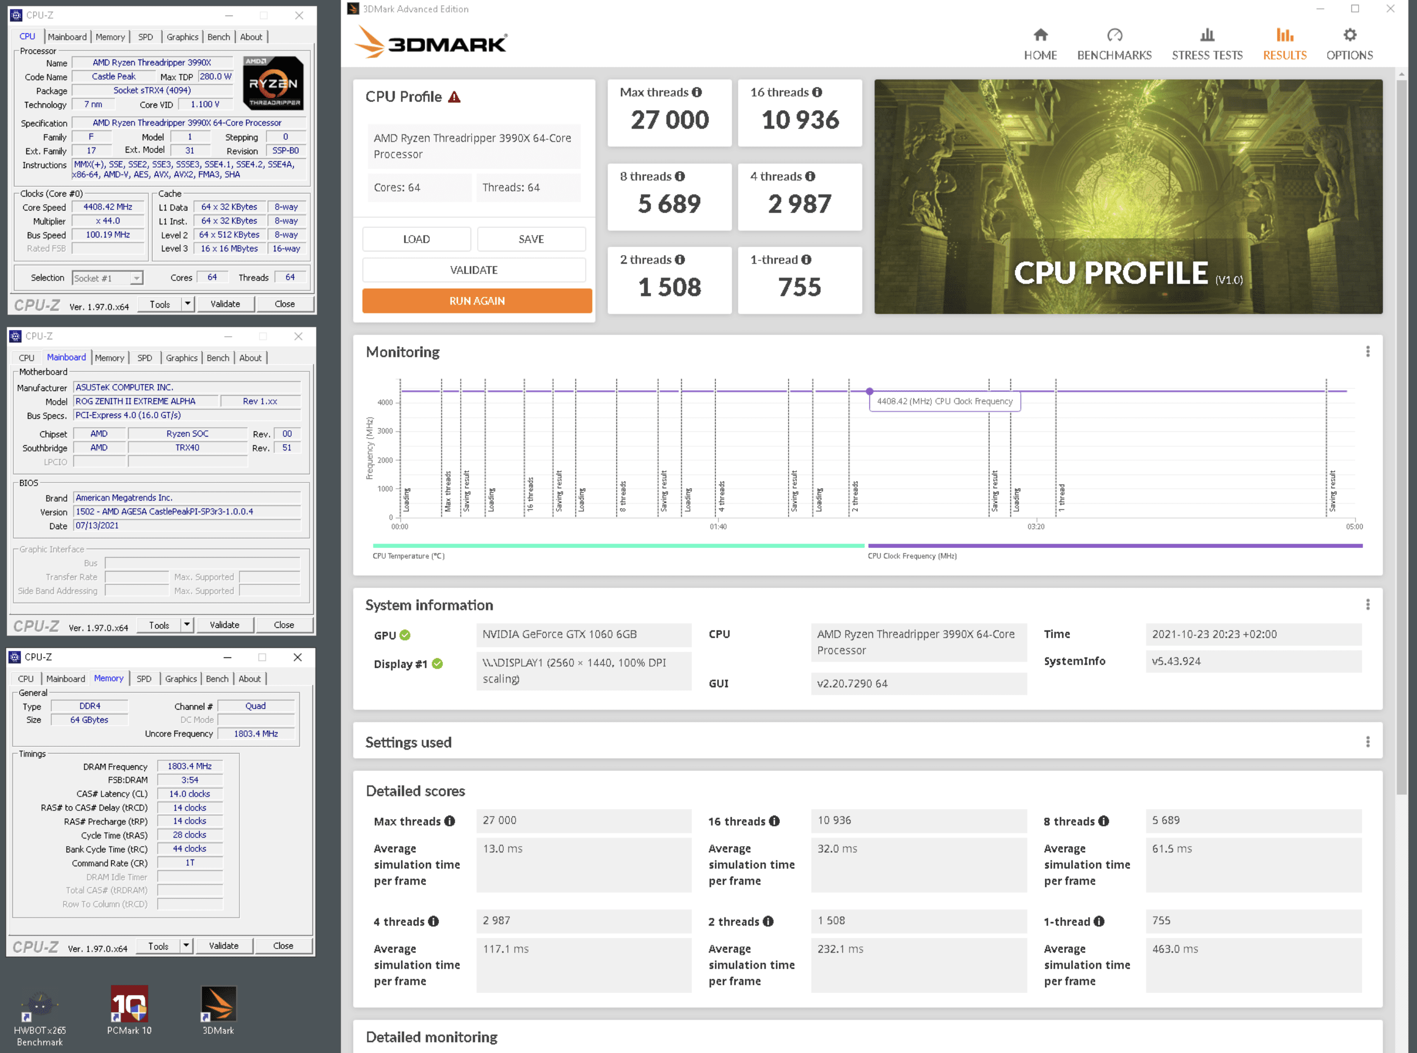Click info icon by Max threads in Detailed scores
Viewport: 1417px width, 1053px height.
(x=449, y=822)
